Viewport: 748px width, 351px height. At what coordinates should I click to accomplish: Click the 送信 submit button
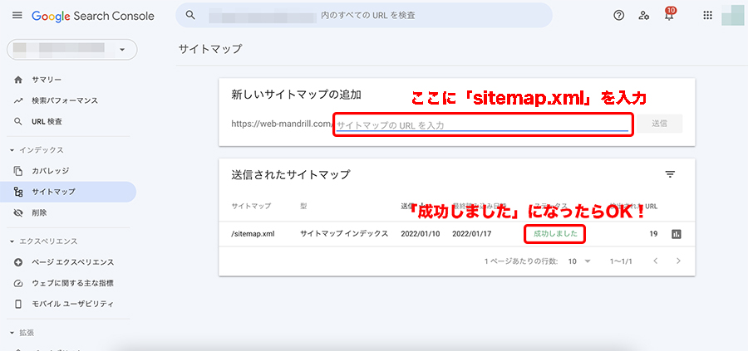[659, 124]
